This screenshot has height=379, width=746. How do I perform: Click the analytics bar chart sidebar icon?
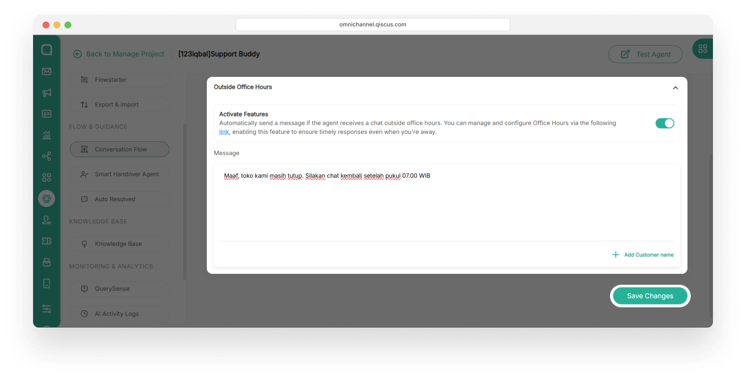[47, 135]
